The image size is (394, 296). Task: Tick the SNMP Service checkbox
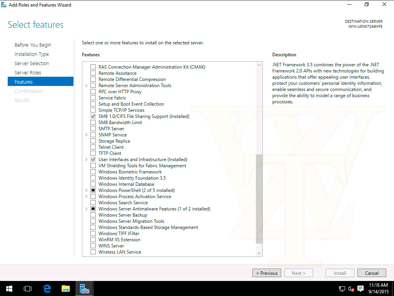pyautogui.click(x=93, y=135)
